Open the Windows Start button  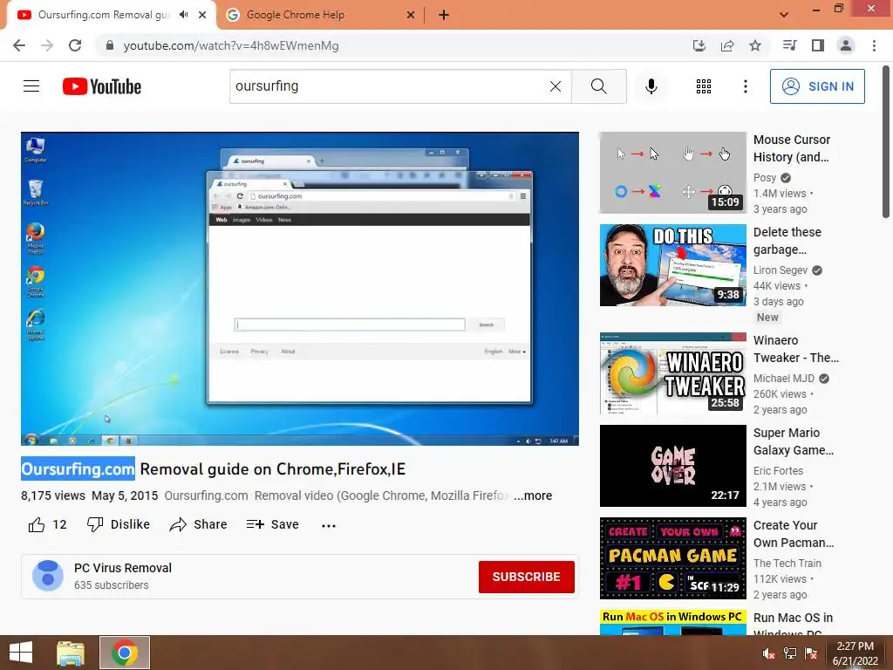pyautogui.click(x=21, y=653)
